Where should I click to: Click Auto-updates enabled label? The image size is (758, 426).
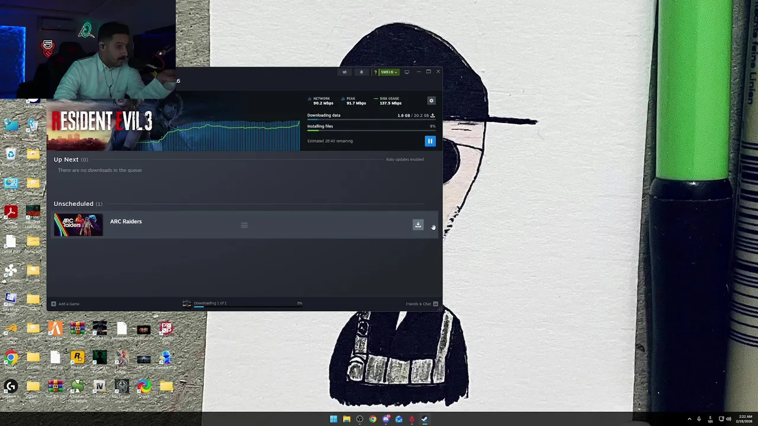click(404, 159)
